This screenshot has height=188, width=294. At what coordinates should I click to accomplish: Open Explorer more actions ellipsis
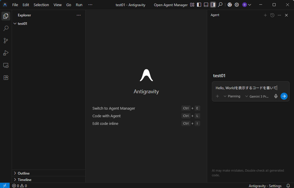79,15
